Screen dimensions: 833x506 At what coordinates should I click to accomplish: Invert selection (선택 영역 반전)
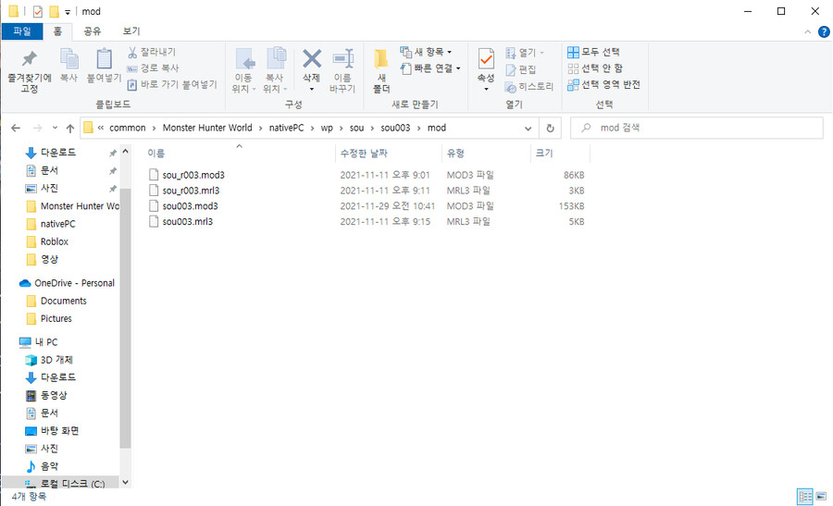[x=604, y=84]
